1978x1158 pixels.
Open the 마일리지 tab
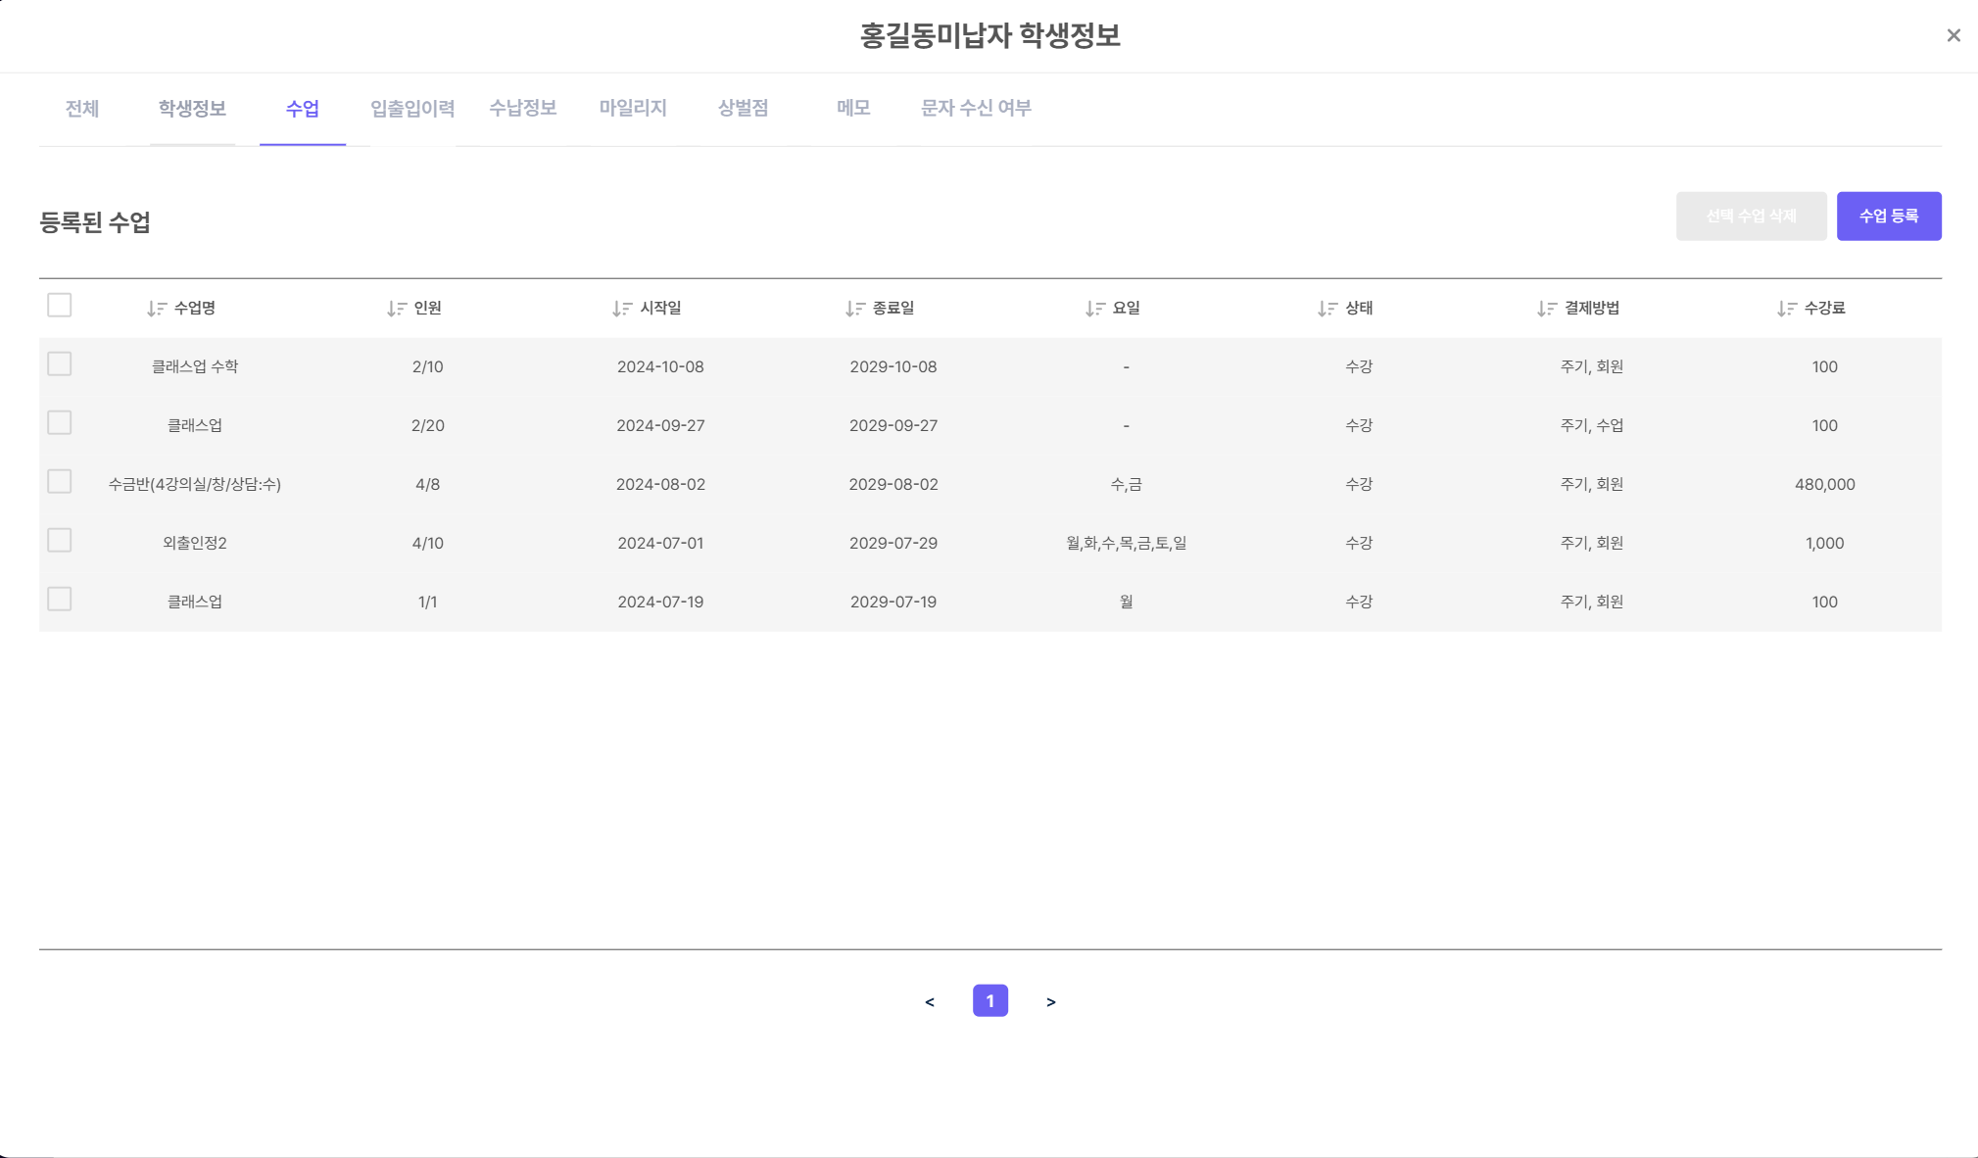coord(633,108)
